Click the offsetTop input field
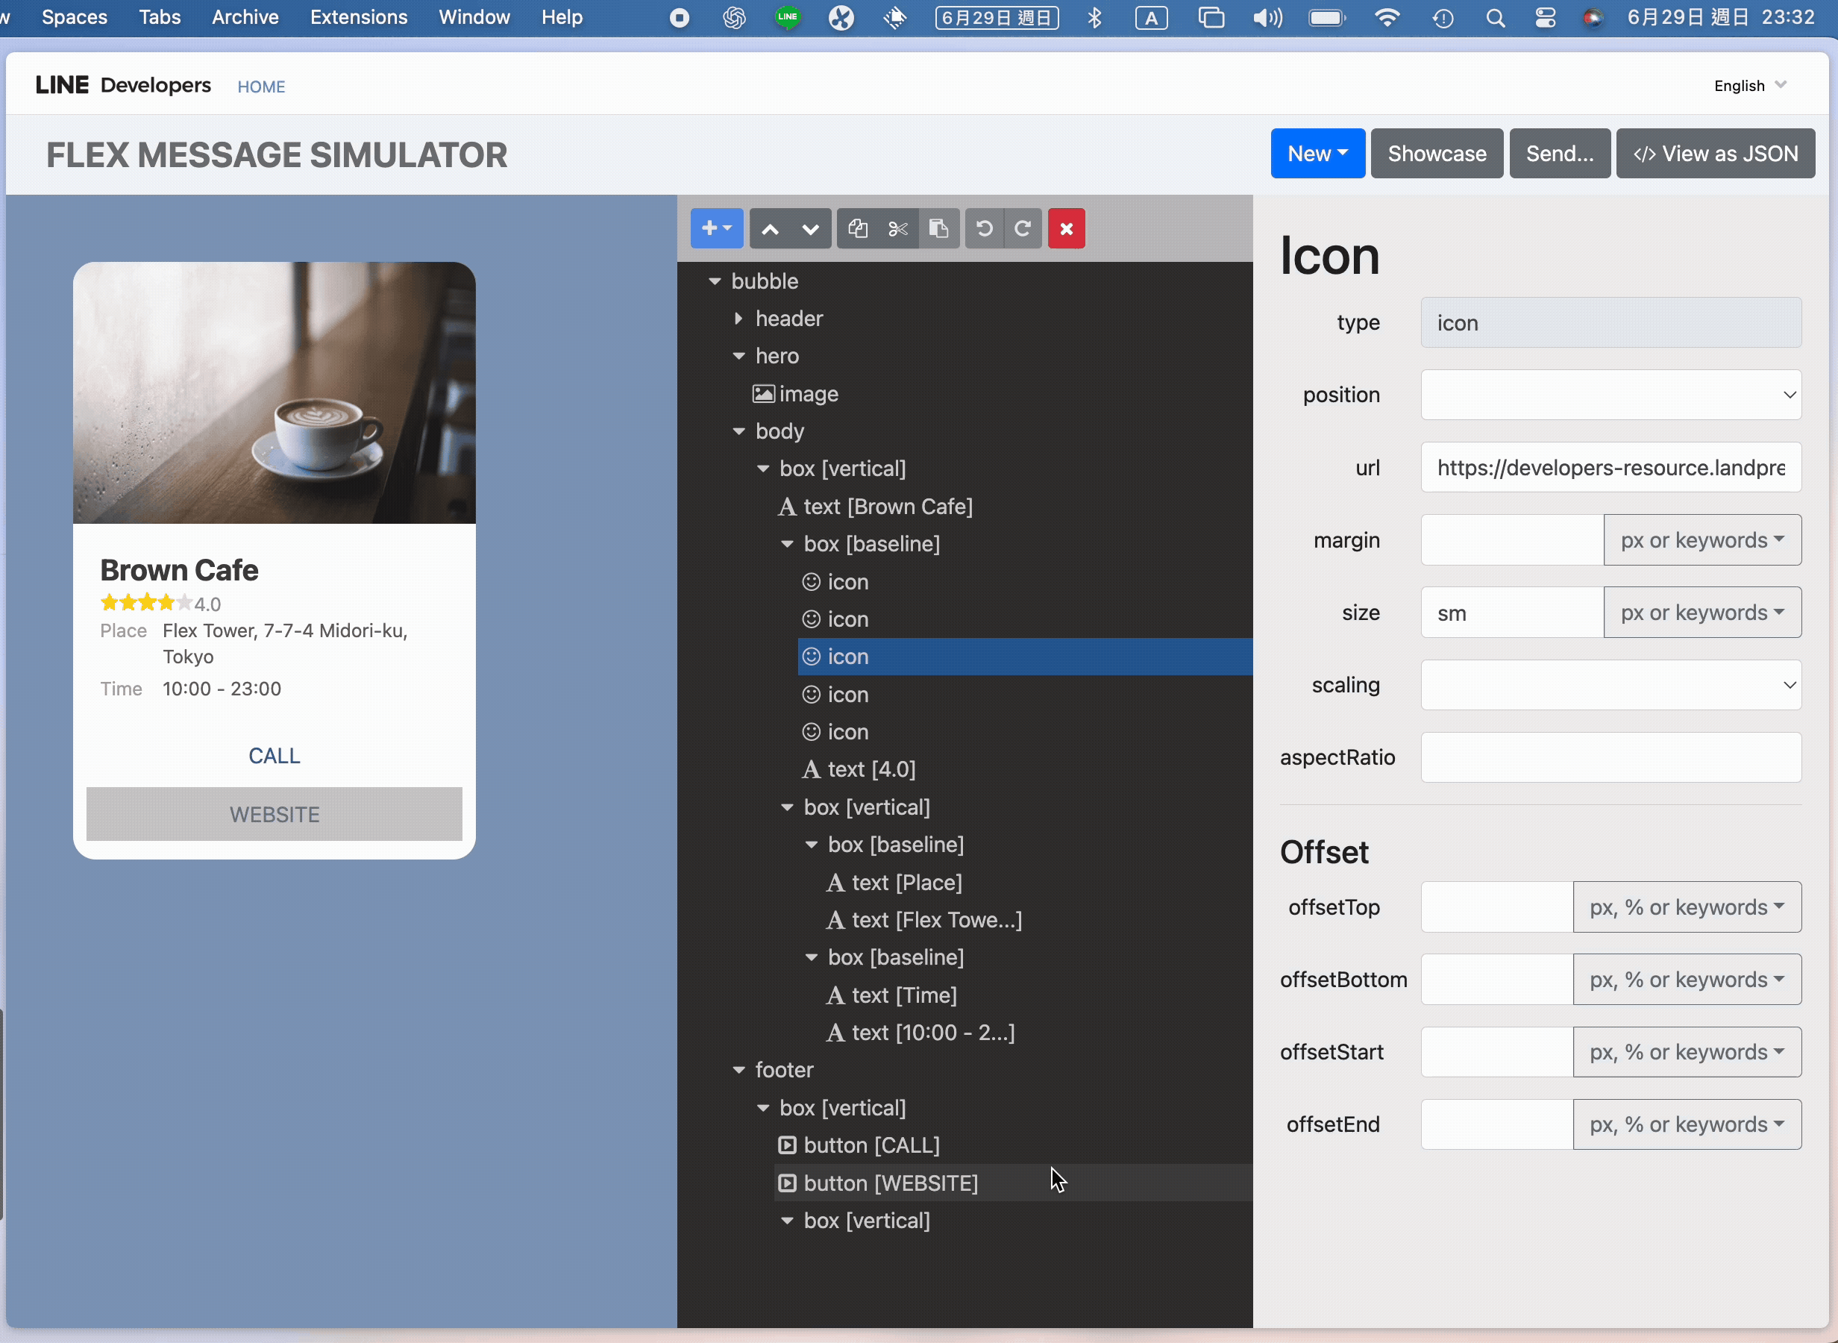The image size is (1838, 1343). click(1496, 907)
